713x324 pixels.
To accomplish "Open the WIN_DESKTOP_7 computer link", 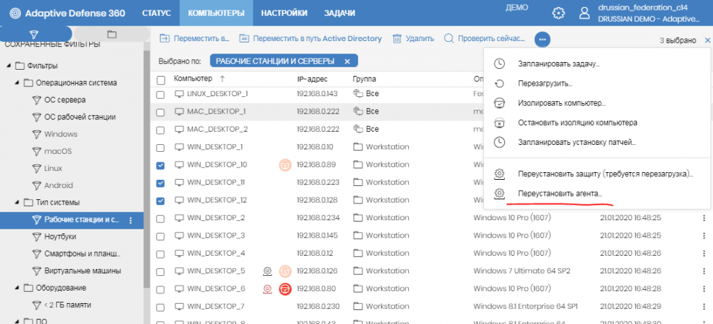I will pos(216,306).
